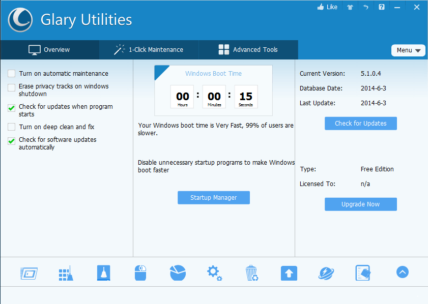
Task: Click the 00 Hours boot time box
Action: 182,97
